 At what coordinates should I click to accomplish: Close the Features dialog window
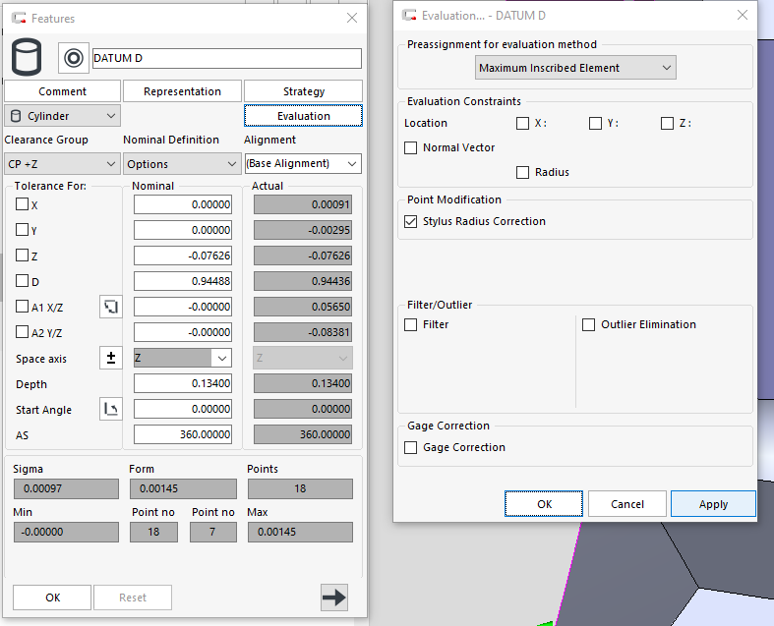tap(352, 18)
